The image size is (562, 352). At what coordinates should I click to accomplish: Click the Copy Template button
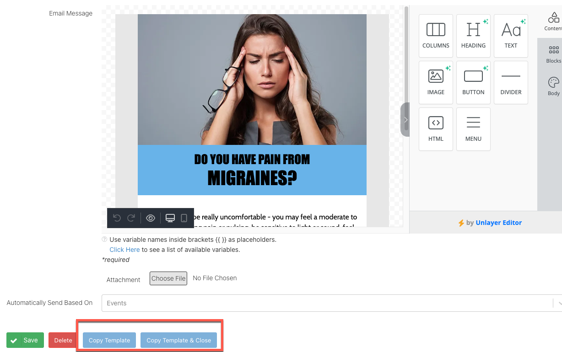[x=109, y=340]
